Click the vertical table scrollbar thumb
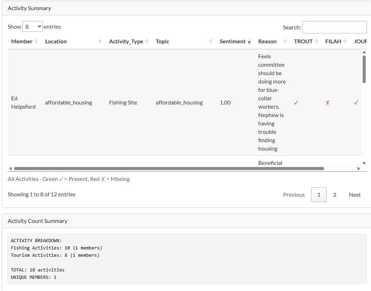This screenshot has width=371, height=291. (x=364, y=69)
